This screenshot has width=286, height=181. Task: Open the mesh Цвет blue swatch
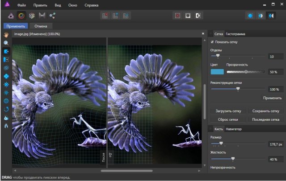[x=217, y=71]
